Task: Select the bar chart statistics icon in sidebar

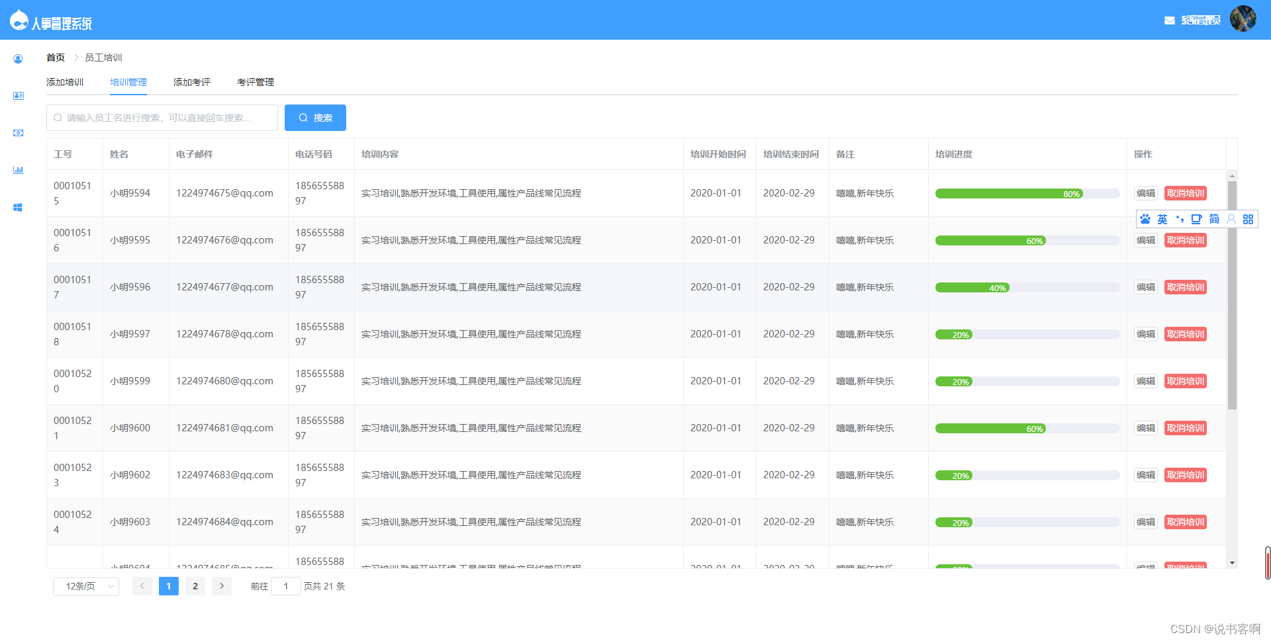Action: pyautogui.click(x=19, y=170)
